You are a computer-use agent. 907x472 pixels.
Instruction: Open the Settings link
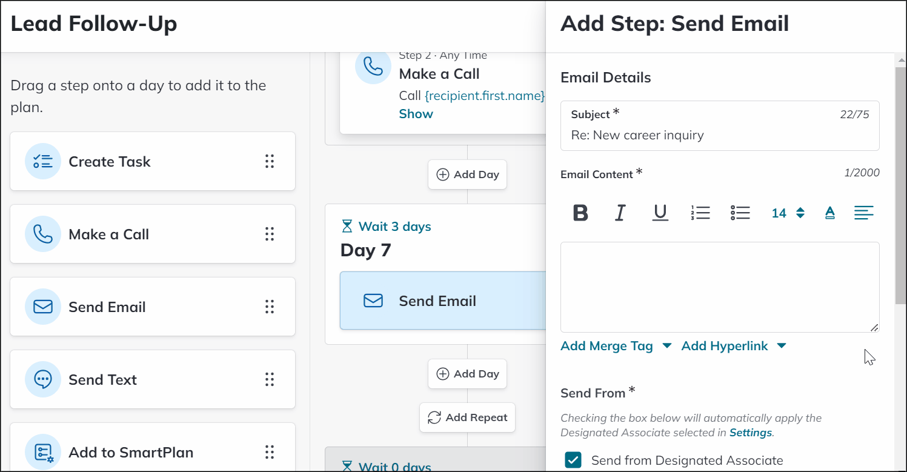point(751,433)
